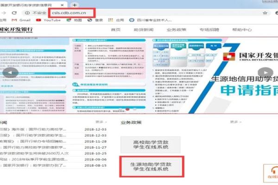Open 帮助中心 navigation item

point(242,30)
